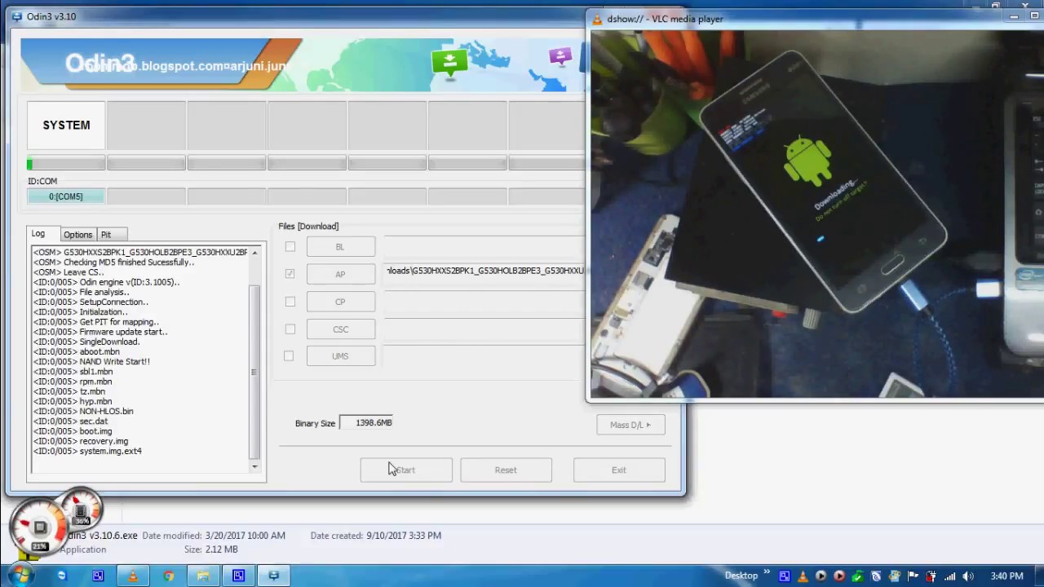Viewport: 1044px width, 587px height.
Task: Switch to VLC taskbar button
Action: [133, 576]
